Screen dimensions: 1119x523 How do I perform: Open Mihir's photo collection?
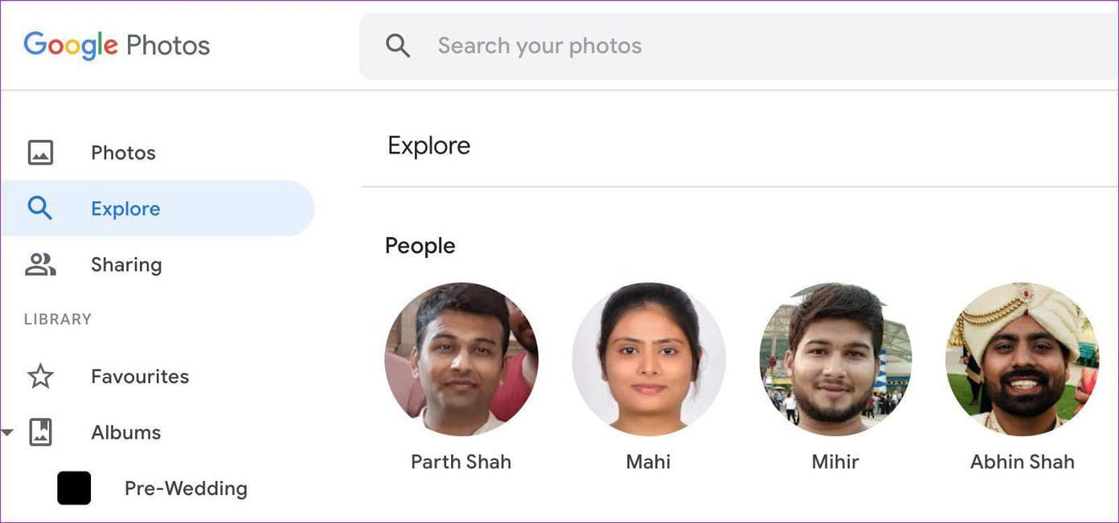pyautogui.click(x=835, y=358)
